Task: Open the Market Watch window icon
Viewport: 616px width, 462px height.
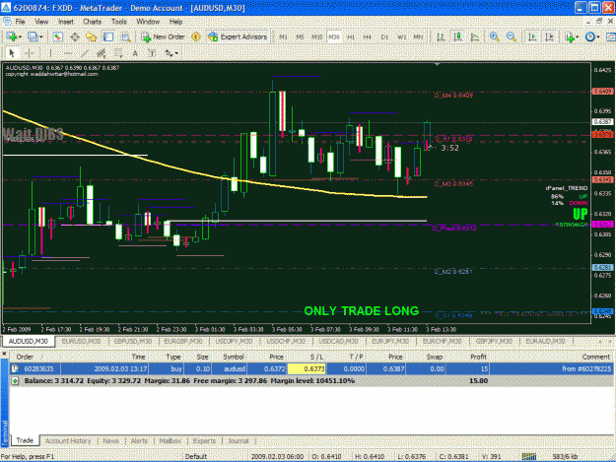Action: tap(58, 36)
